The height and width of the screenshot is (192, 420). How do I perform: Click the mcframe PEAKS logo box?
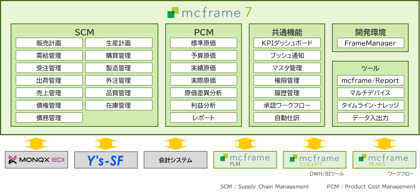384,160
